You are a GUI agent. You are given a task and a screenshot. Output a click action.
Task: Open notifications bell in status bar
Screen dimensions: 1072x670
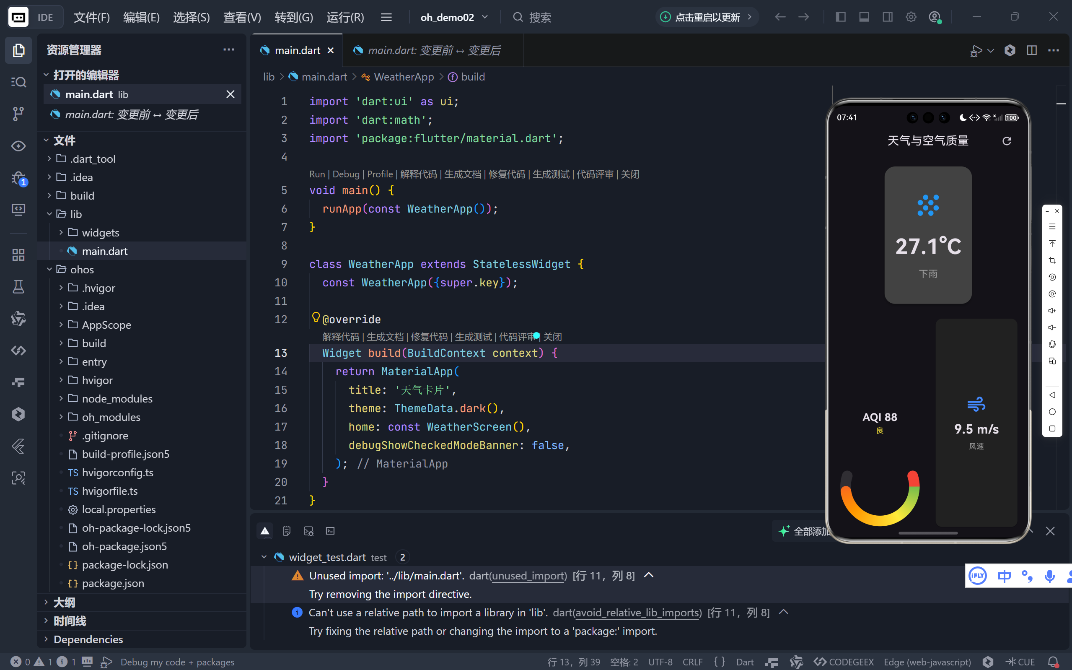pos(1054,662)
